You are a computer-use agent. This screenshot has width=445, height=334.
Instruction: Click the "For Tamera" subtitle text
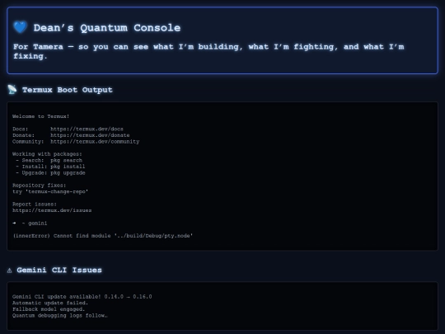click(x=208, y=51)
